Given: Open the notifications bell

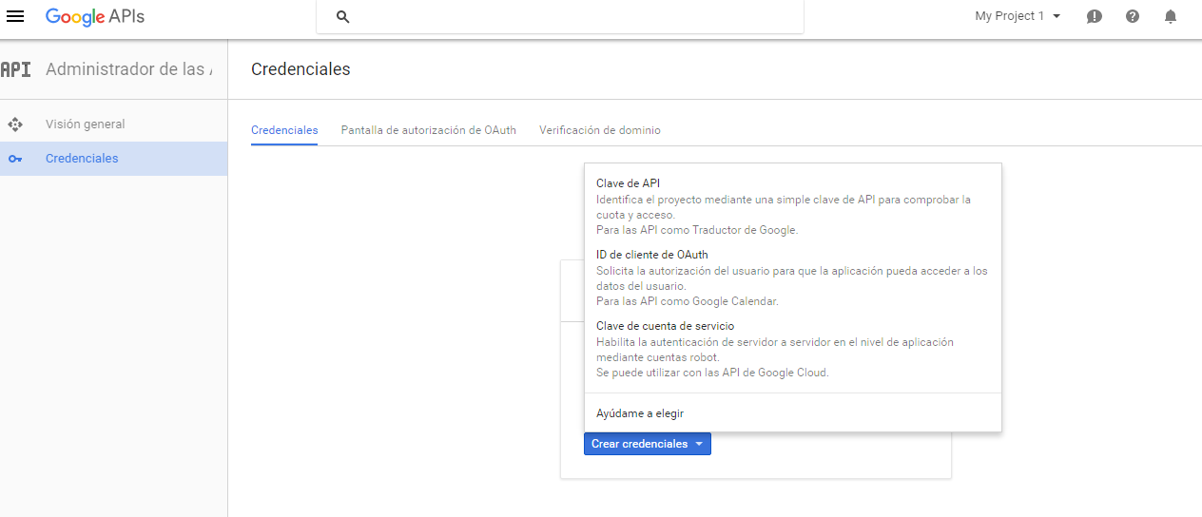Looking at the screenshot, I should point(1171,16).
